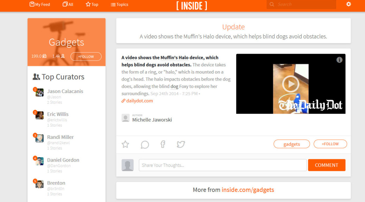Click Daniel Gordon avatar image
365x202 pixels.
[39, 161]
